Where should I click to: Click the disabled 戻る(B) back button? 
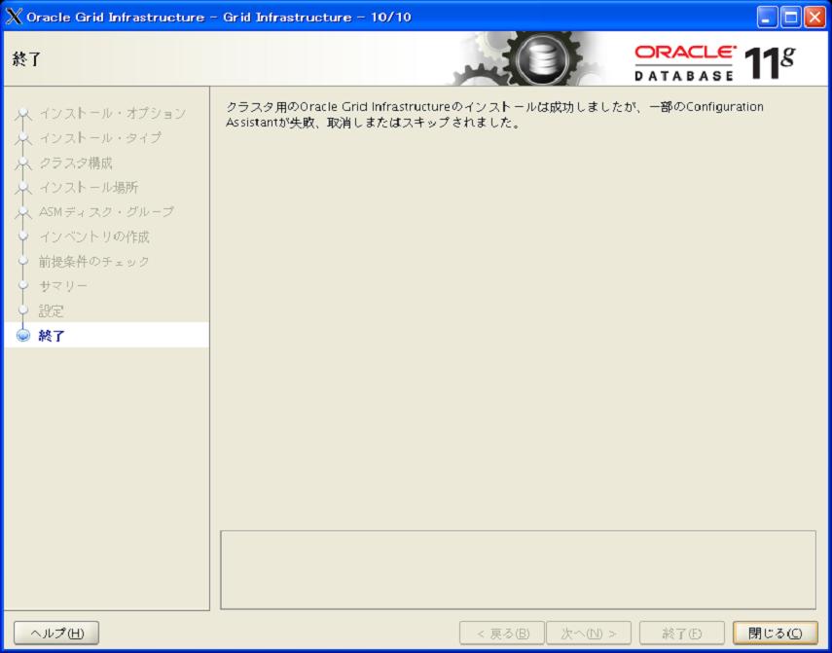click(502, 633)
